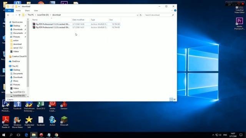The width and height of the screenshot is (246, 138).
Task: Select Flip.PDF.Professional archive modified 14:01
Action: coord(76,27)
